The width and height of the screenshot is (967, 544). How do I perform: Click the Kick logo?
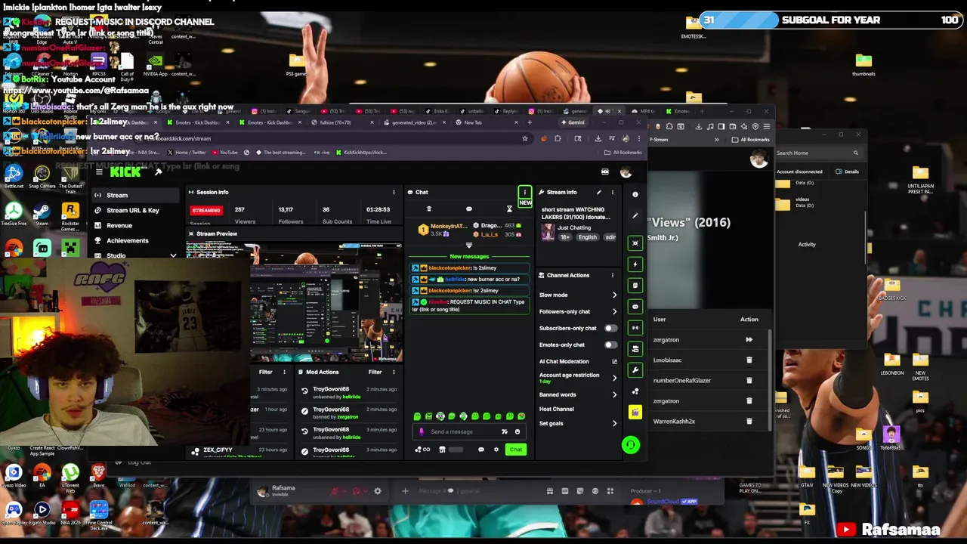point(125,172)
